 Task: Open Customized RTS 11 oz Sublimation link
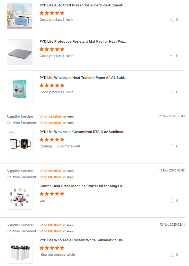tap(83, 132)
